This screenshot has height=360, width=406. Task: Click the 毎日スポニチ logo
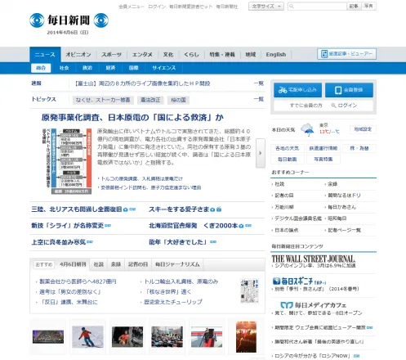pos(299,281)
